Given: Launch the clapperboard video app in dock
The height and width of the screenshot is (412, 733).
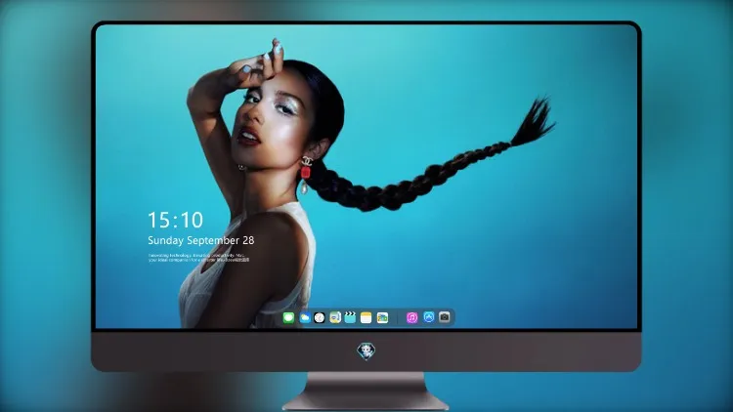Looking at the screenshot, I should (x=350, y=318).
